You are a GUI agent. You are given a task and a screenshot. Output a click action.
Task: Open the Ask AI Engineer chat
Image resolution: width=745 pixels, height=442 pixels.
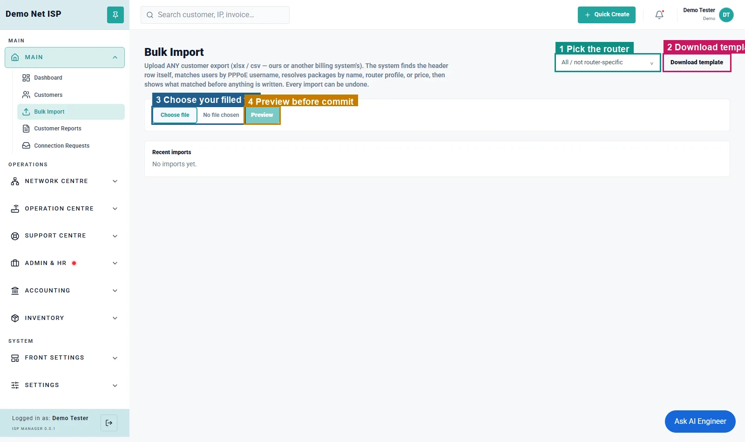(x=700, y=422)
